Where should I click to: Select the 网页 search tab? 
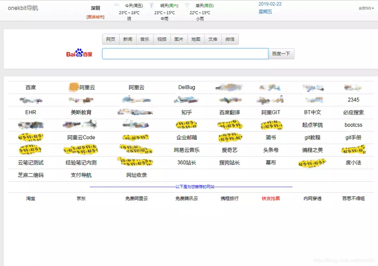111,39
